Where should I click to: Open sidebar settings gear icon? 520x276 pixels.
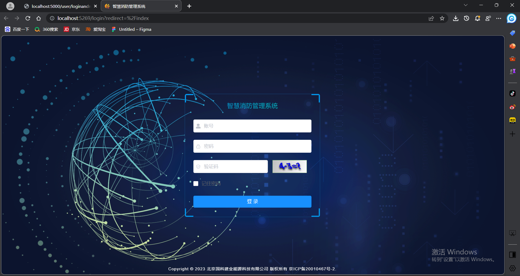[512, 268]
